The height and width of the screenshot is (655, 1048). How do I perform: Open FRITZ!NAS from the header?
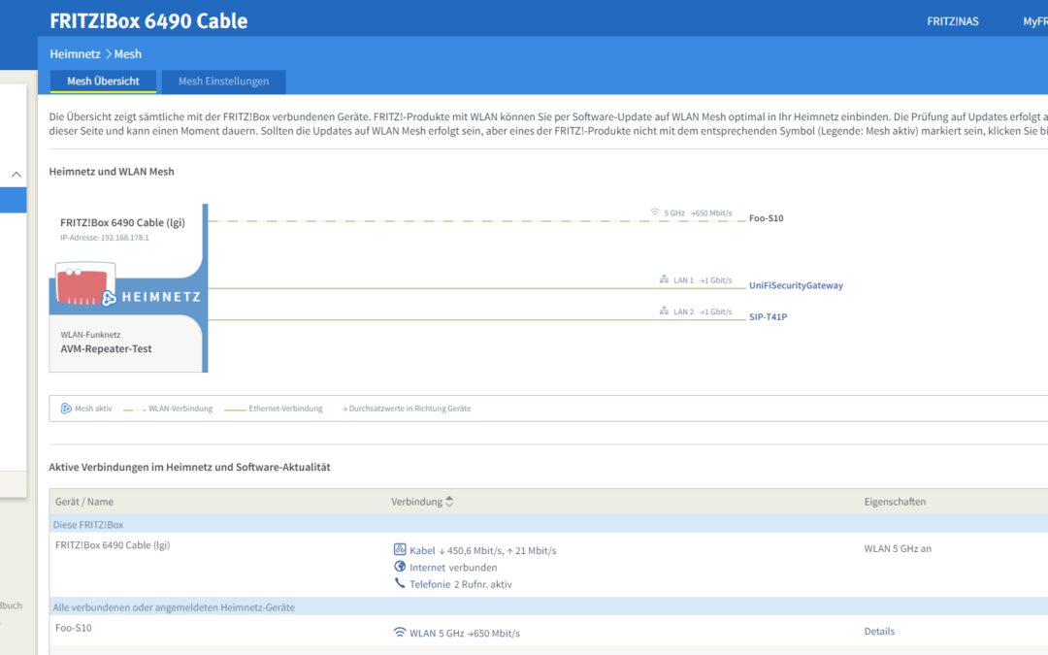coord(953,21)
